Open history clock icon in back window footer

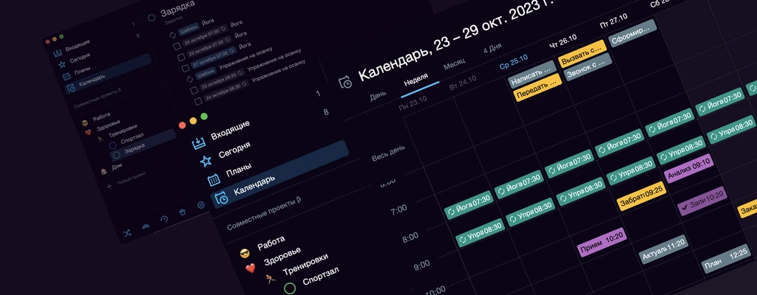coord(164,219)
